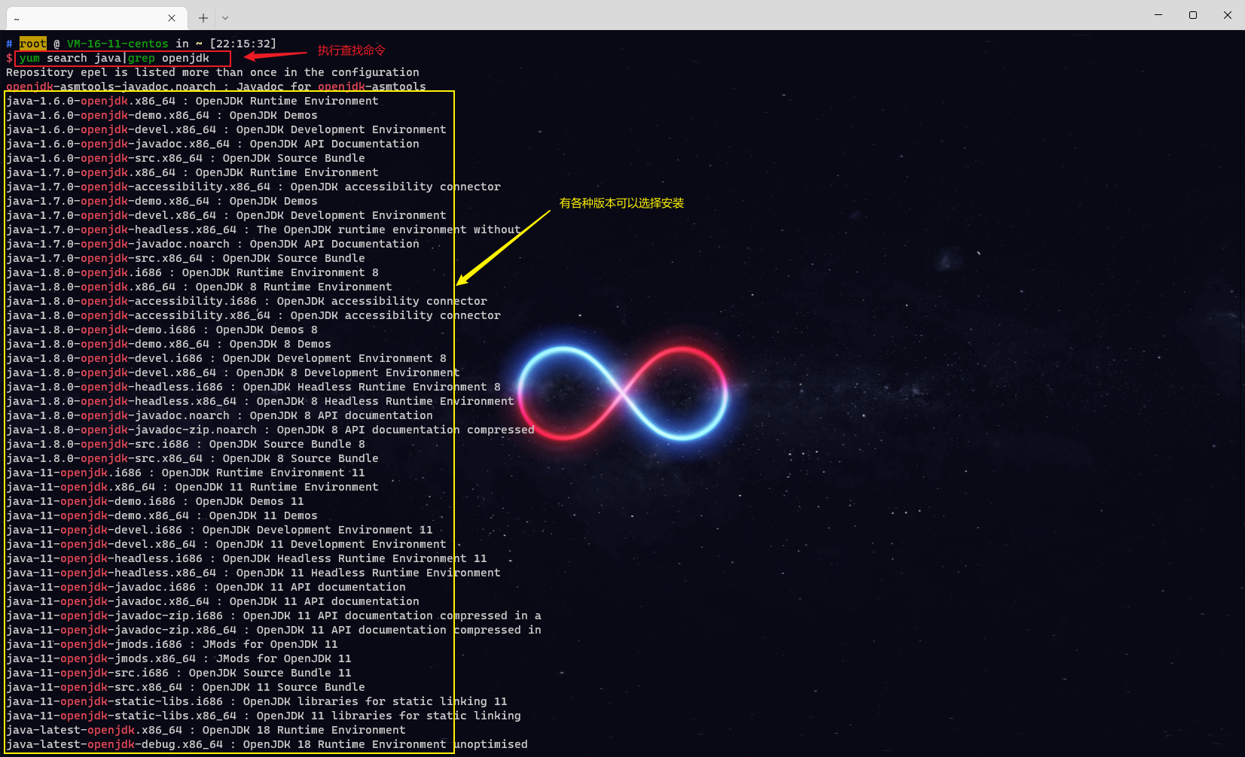The width and height of the screenshot is (1245, 757).
Task: Click the java-1.8.0-openjdk-javadoc-zip.noarch line
Action: click(x=270, y=430)
